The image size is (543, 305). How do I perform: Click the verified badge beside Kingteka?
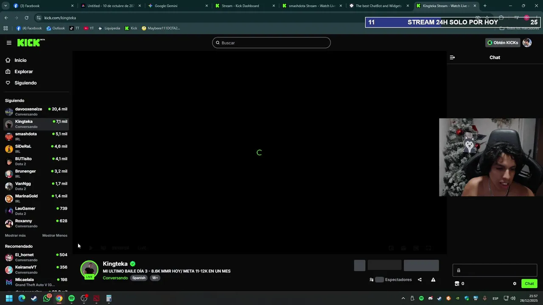[133, 263]
